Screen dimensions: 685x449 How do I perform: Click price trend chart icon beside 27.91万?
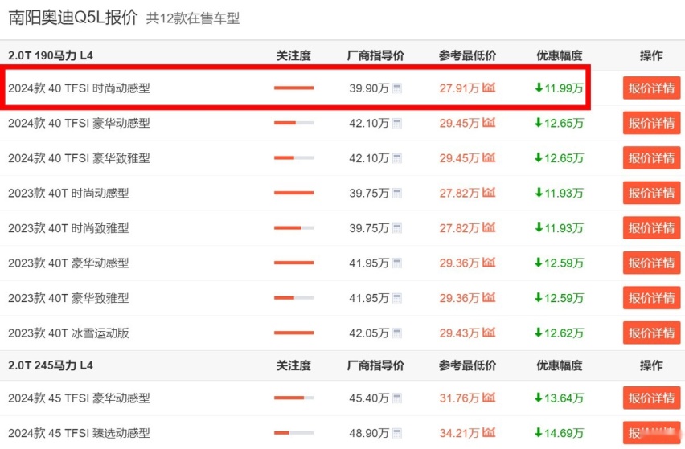(489, 88)
